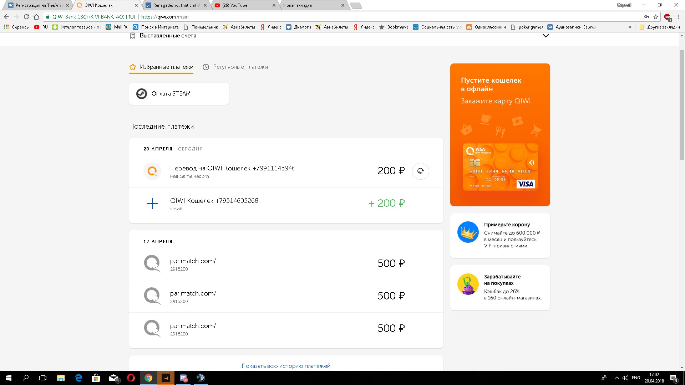Open the Chrome three-dot menu
Image resolution: width=685 pixels, height=385 pixels.
[x=679, y=17]
